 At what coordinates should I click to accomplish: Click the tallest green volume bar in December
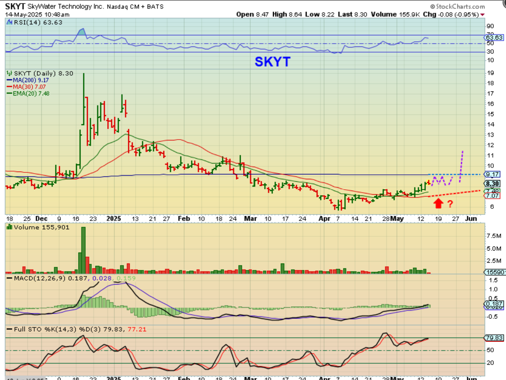pos(83,250)
